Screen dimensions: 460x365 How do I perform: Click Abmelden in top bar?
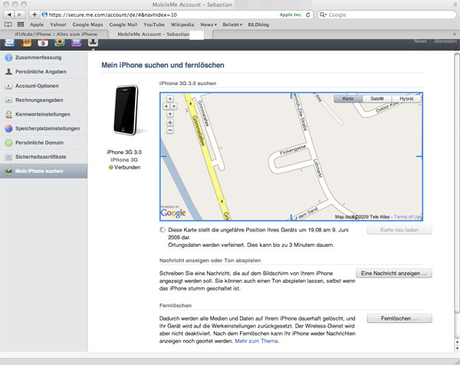(445, 41)
